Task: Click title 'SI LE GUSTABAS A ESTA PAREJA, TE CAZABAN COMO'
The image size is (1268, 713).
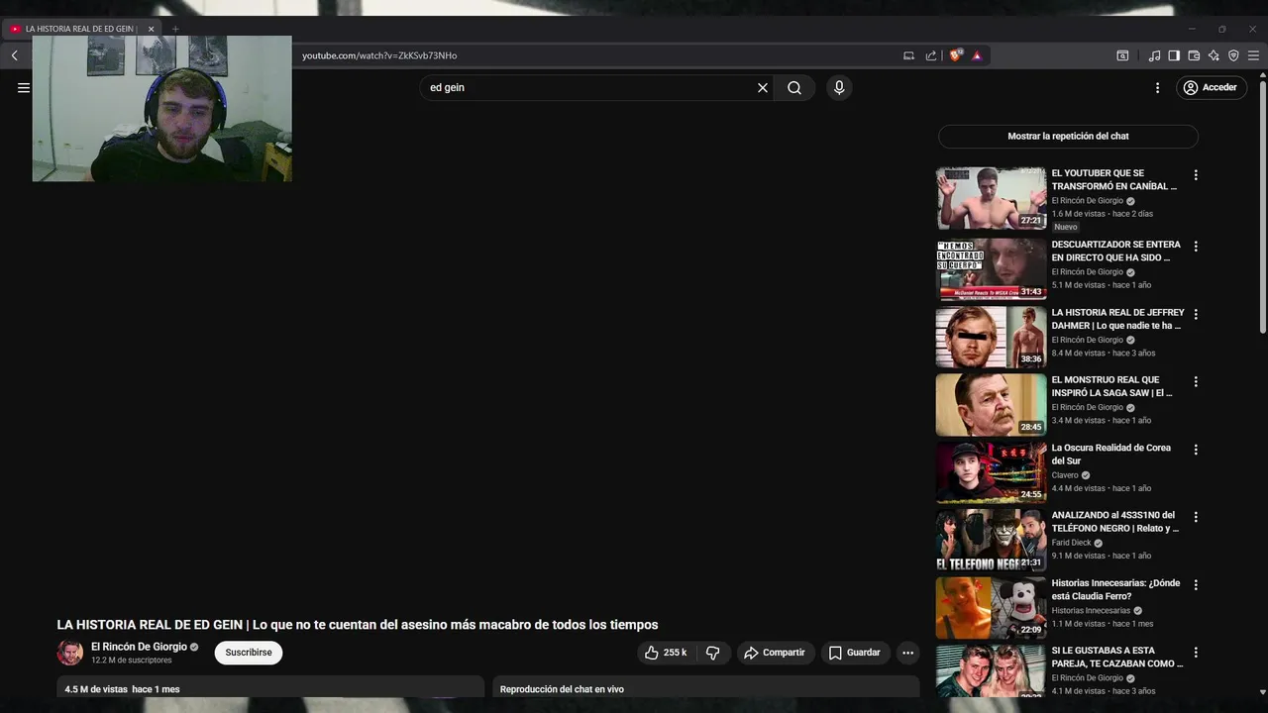Action: click(1116, 658)
